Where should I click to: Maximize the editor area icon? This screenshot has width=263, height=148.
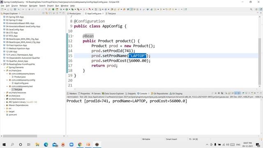(261, 13)
